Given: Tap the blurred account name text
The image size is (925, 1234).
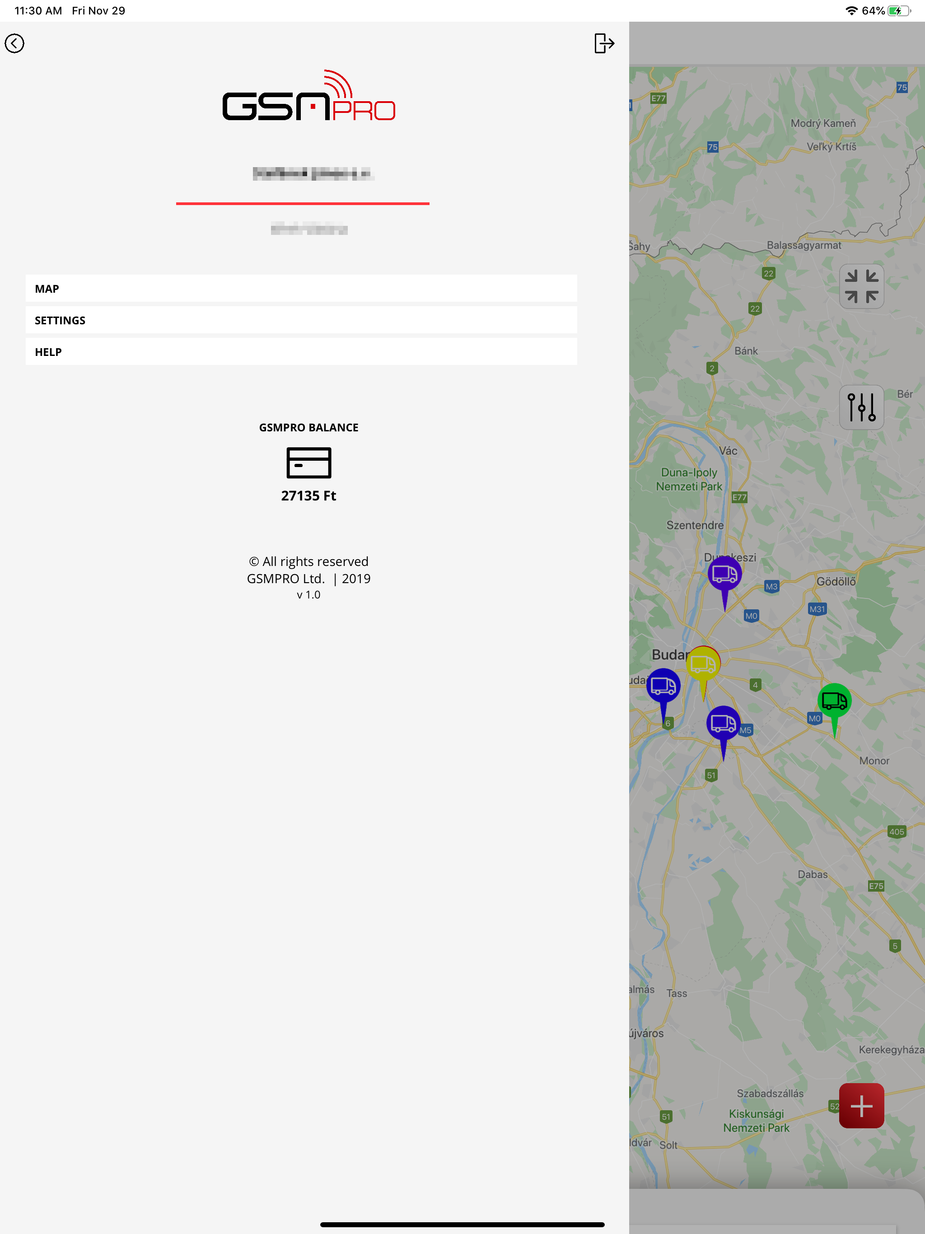Looking at the screenshot, I should click(313, 173).
